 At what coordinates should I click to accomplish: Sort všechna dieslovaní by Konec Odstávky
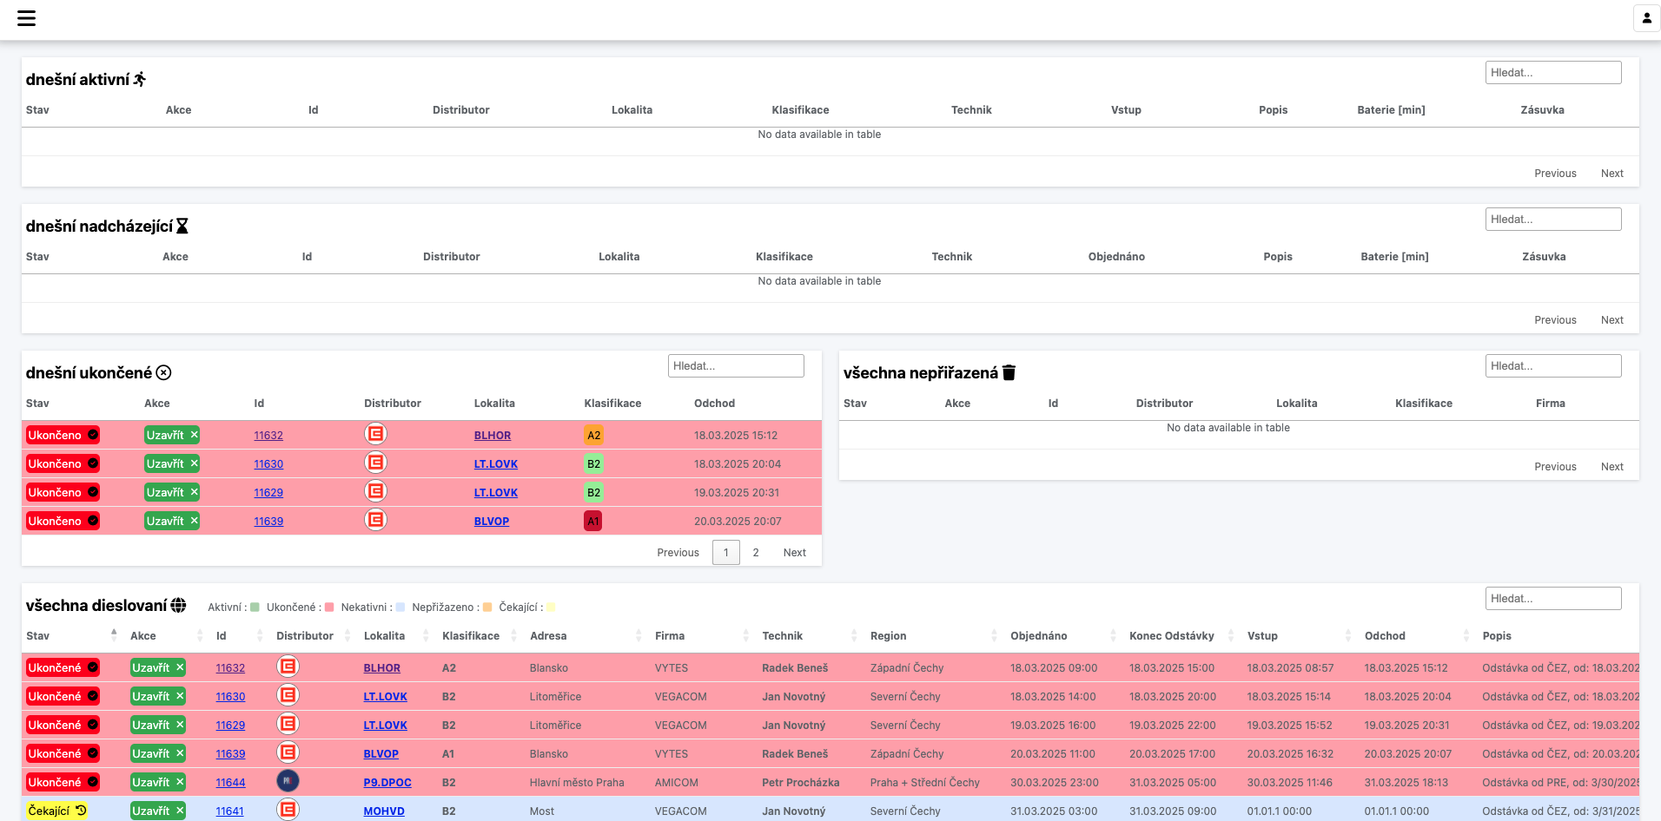tap(1171, 636)
